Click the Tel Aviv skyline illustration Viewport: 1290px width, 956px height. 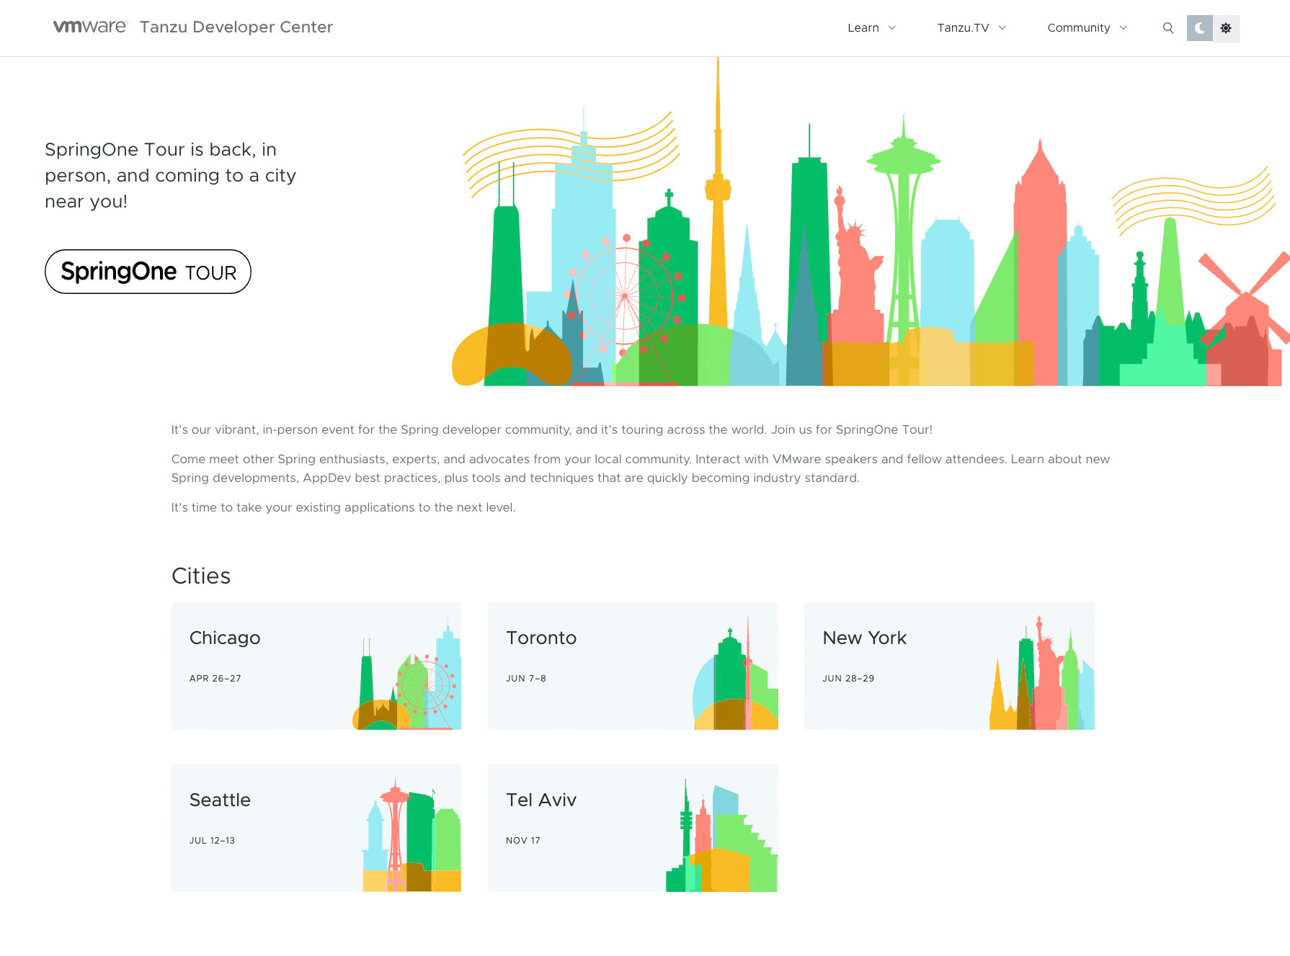[721, 836]
